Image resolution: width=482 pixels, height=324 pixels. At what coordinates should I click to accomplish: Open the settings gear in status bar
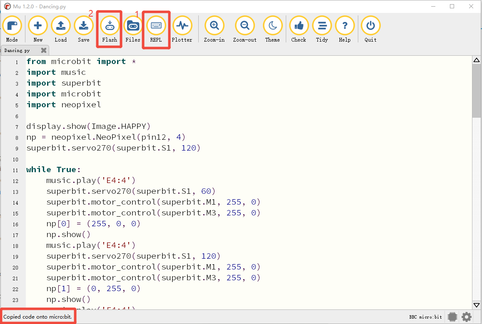click(467, 317)
